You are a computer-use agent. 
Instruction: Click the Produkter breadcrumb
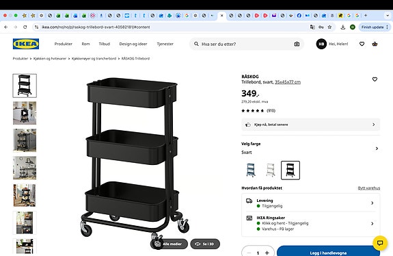click(21, 58)
